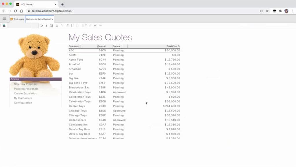The height and width of the screenshot is (167, 296).
Task: Toggle sorting on the Total Cost column
Action: [173, 46]
